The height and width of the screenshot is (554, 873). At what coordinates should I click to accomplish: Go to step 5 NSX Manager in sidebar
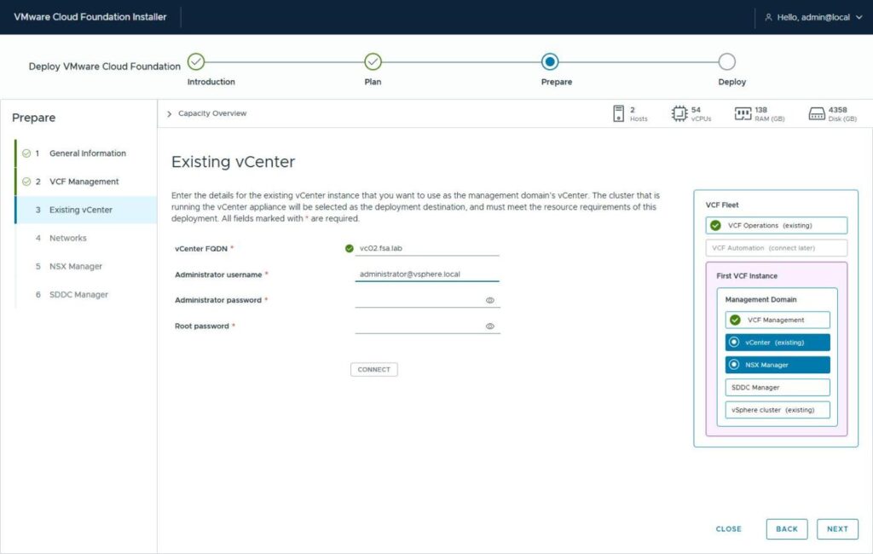point(86,267)
